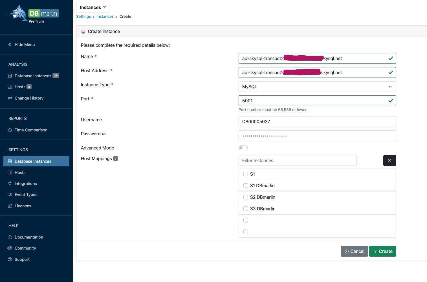427x282 pixels.
Task: Click the Settings Hosts icon
Action: (x=10, y=173)
